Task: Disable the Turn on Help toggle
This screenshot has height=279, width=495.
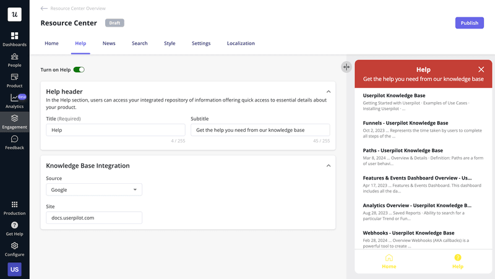Action: tap(79, 70)
